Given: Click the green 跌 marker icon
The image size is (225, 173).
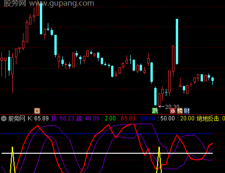Looking at the screenshot, I should pos(155,111).
